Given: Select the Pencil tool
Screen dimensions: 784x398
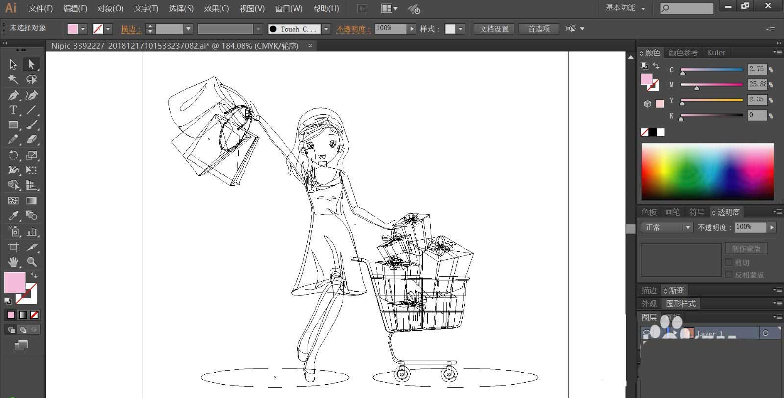Looking at the screenshot, I should 13,140.
